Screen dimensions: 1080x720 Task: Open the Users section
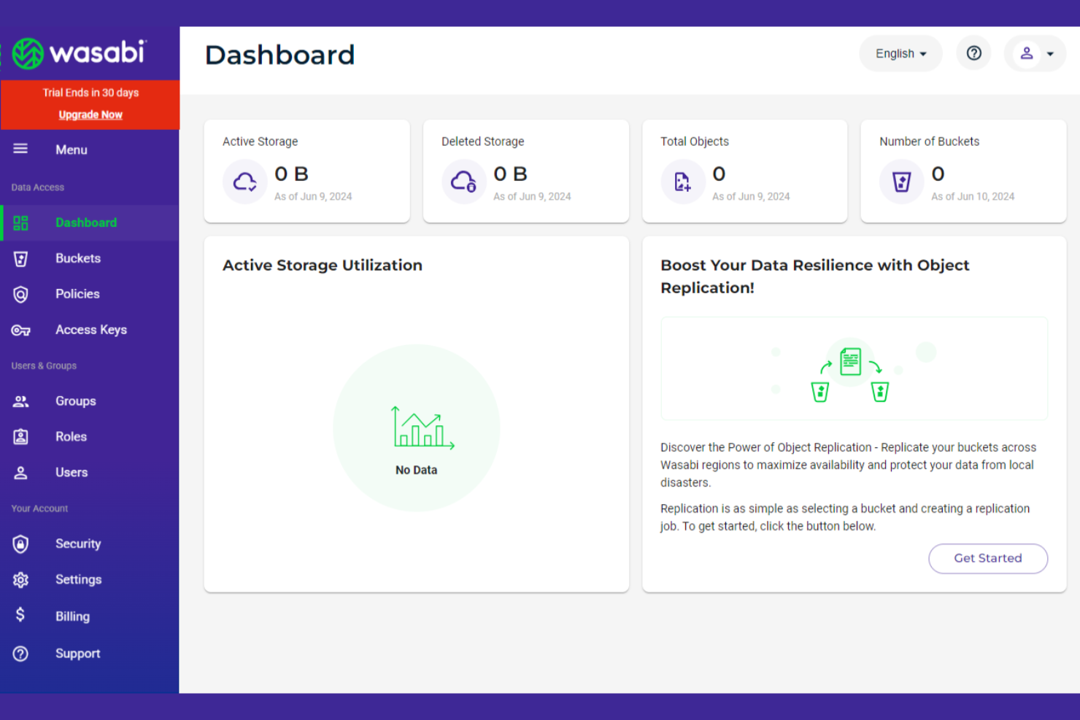(71, 472)
